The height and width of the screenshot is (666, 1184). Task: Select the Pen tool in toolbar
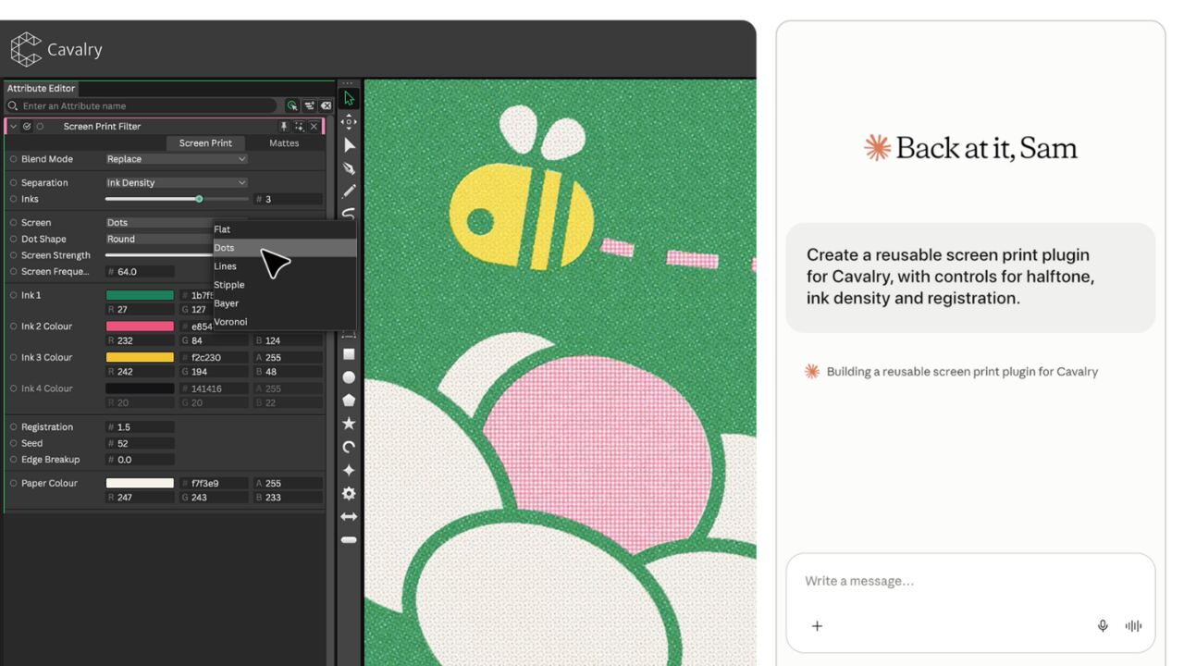pyautogui.click(x=349, y=168)
